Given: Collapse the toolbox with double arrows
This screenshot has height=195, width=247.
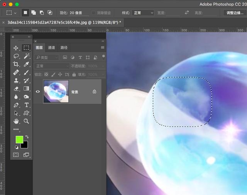Looking at the screenshot, I should pyautogui.click(x=29, y=37).
